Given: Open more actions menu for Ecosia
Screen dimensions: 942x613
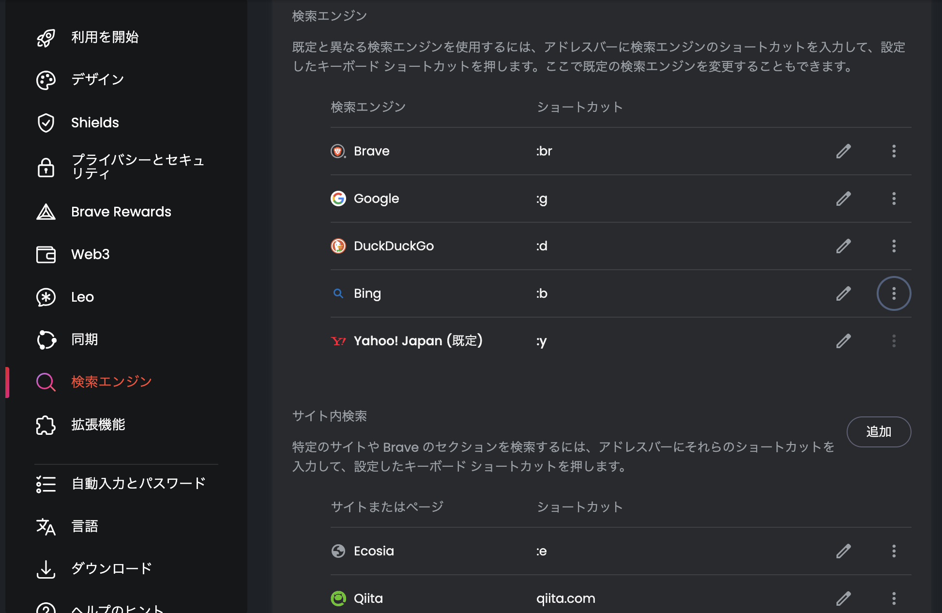Looking at the screenshot, I should tap(894, 551).
